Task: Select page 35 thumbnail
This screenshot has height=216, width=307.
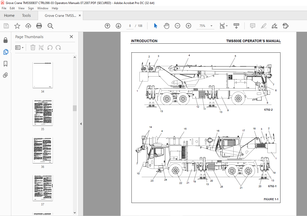Action: coord(43,113)
